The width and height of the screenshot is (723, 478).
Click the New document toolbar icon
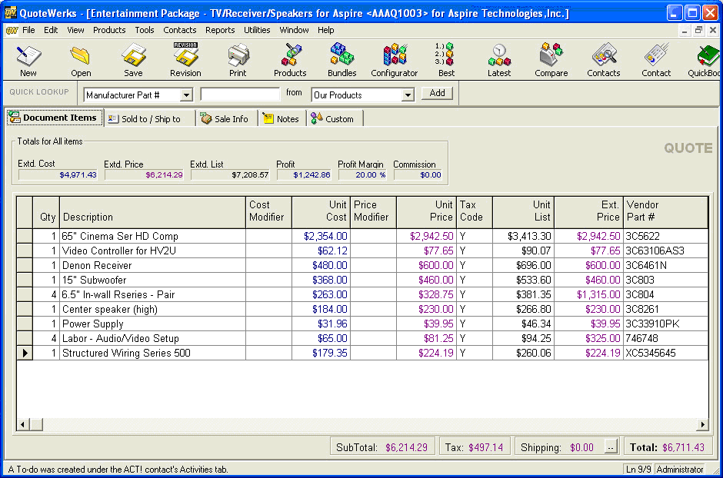pos(28,59)
